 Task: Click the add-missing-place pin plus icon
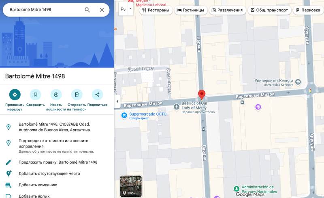9,173
